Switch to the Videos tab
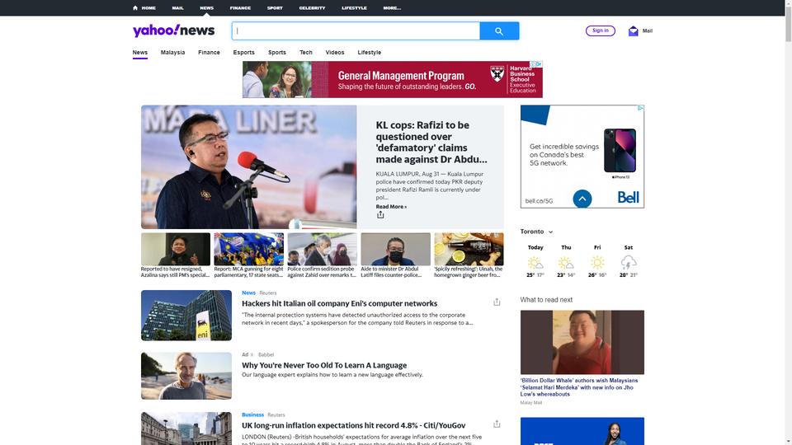The width and height of the screenshot is (792, 445). [x=334, y=53]
